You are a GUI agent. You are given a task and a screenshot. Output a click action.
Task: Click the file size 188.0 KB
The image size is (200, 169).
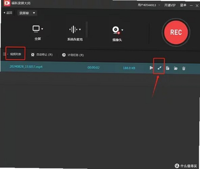point(129,68)
